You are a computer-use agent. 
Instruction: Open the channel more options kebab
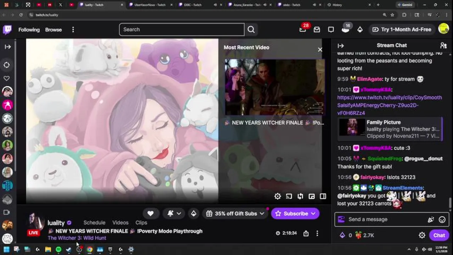317,233
